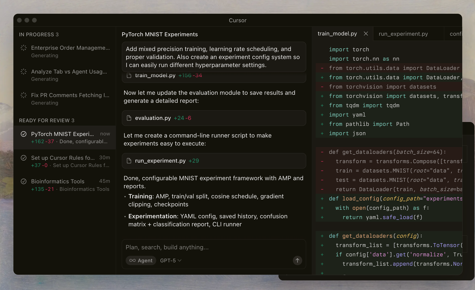475x290 pixels.
Task: Click the file icon next to run_experiment.py
Action: [x=129, y=161]
